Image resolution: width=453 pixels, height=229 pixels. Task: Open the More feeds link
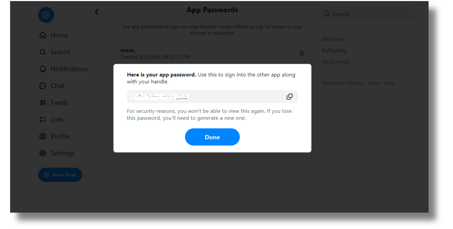pyautogui.click(x=335, y=62)
